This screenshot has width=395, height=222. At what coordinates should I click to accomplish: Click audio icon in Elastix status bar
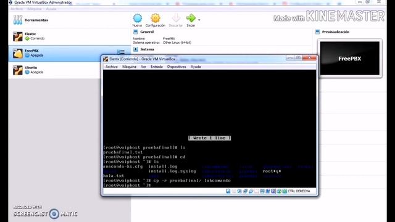[239, 191]
